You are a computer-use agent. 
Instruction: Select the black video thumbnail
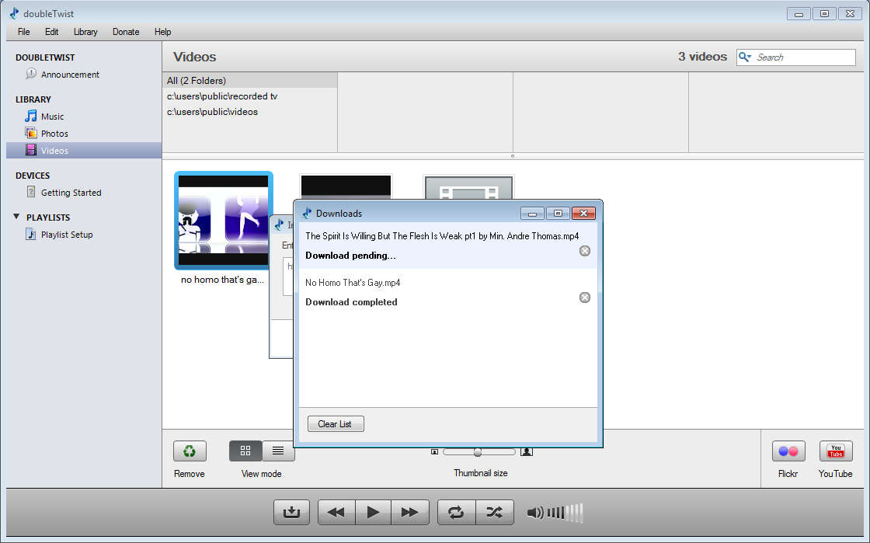coord(346,186)
